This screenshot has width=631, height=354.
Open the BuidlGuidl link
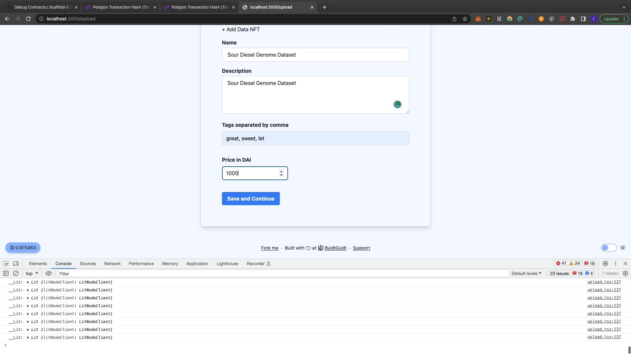(335, 248)
